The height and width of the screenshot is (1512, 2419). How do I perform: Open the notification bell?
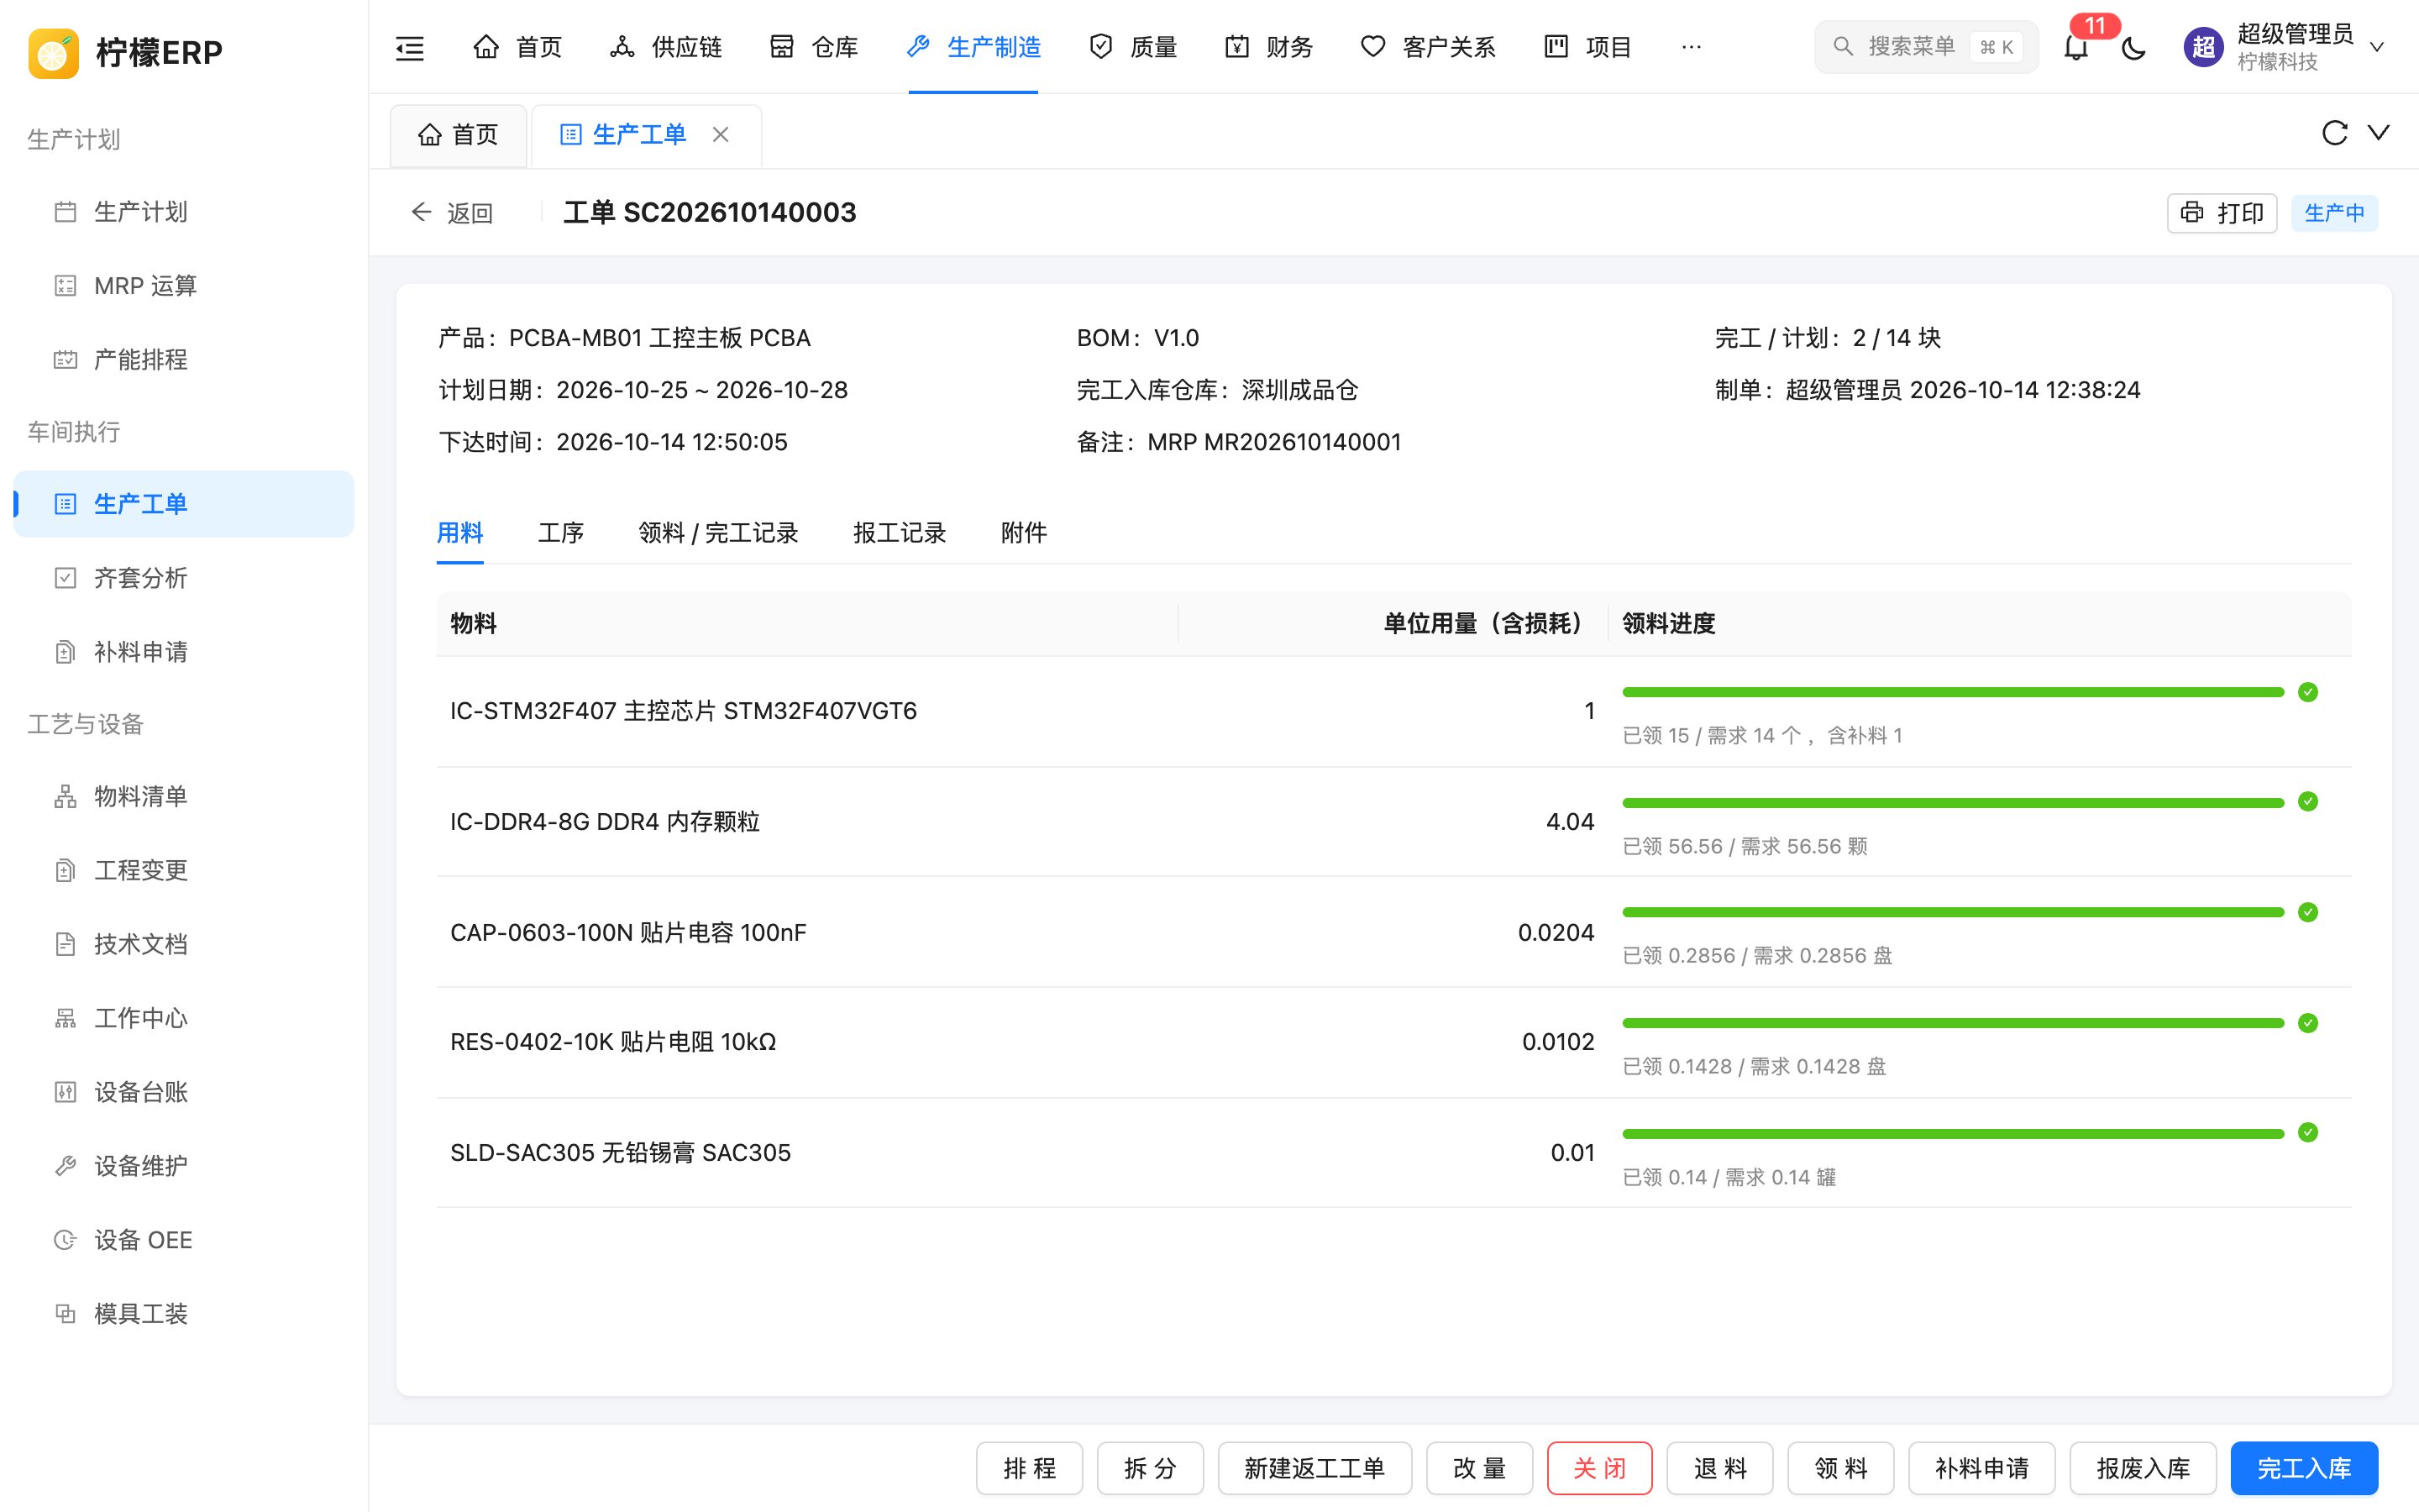[x=2076, y=47]
